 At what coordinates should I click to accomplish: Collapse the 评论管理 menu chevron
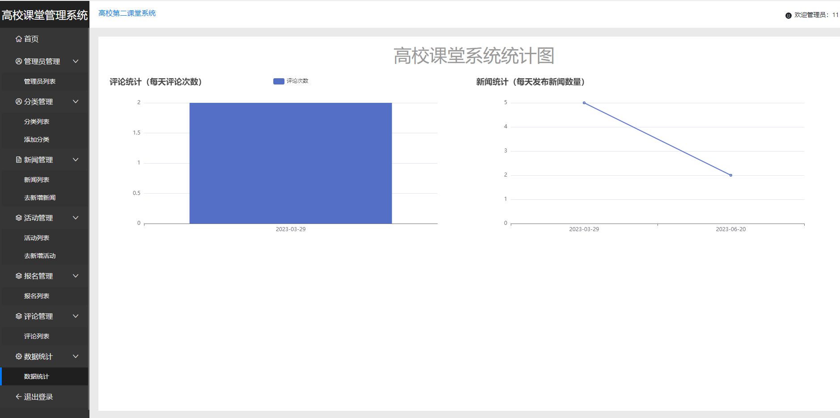tap(76, 316)
